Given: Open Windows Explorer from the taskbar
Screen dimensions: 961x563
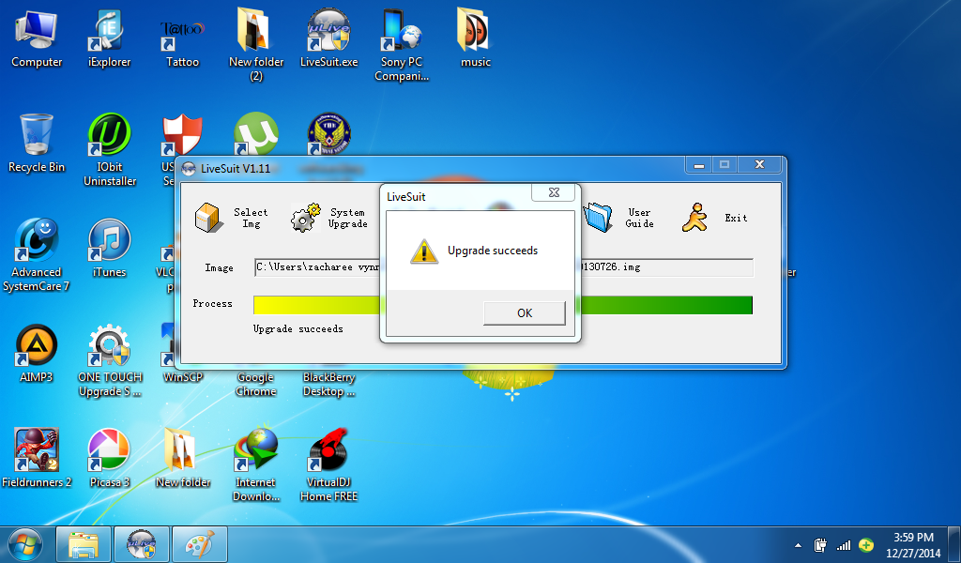Looking at the screenshot, I should click(84, 544).
